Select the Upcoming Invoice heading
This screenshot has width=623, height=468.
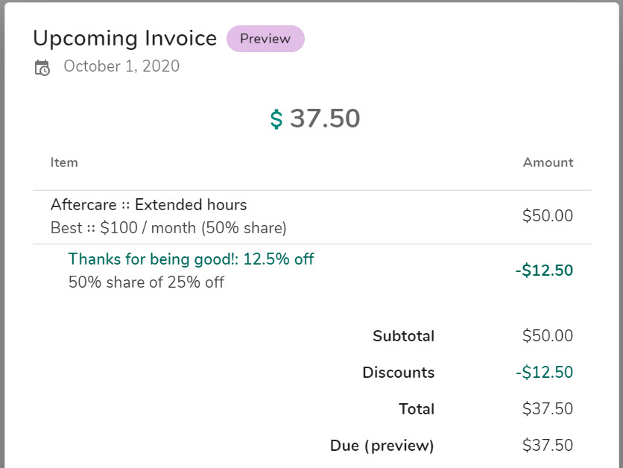(x=124, y=39)
